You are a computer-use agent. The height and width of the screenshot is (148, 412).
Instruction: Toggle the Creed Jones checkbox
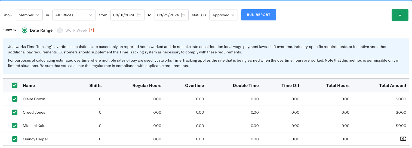15,112
